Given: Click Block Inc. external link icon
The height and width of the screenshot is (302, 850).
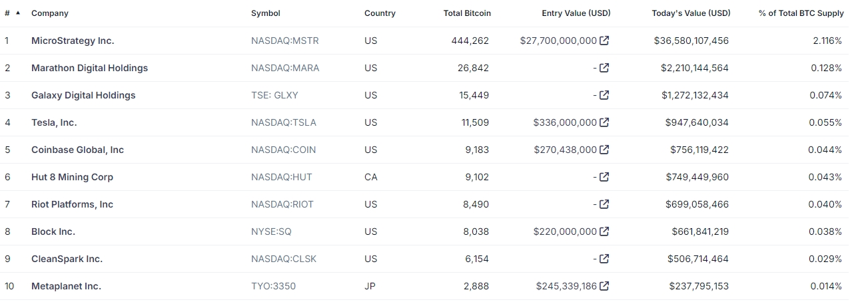Looking at the screenshot, I should coord(604,231).
